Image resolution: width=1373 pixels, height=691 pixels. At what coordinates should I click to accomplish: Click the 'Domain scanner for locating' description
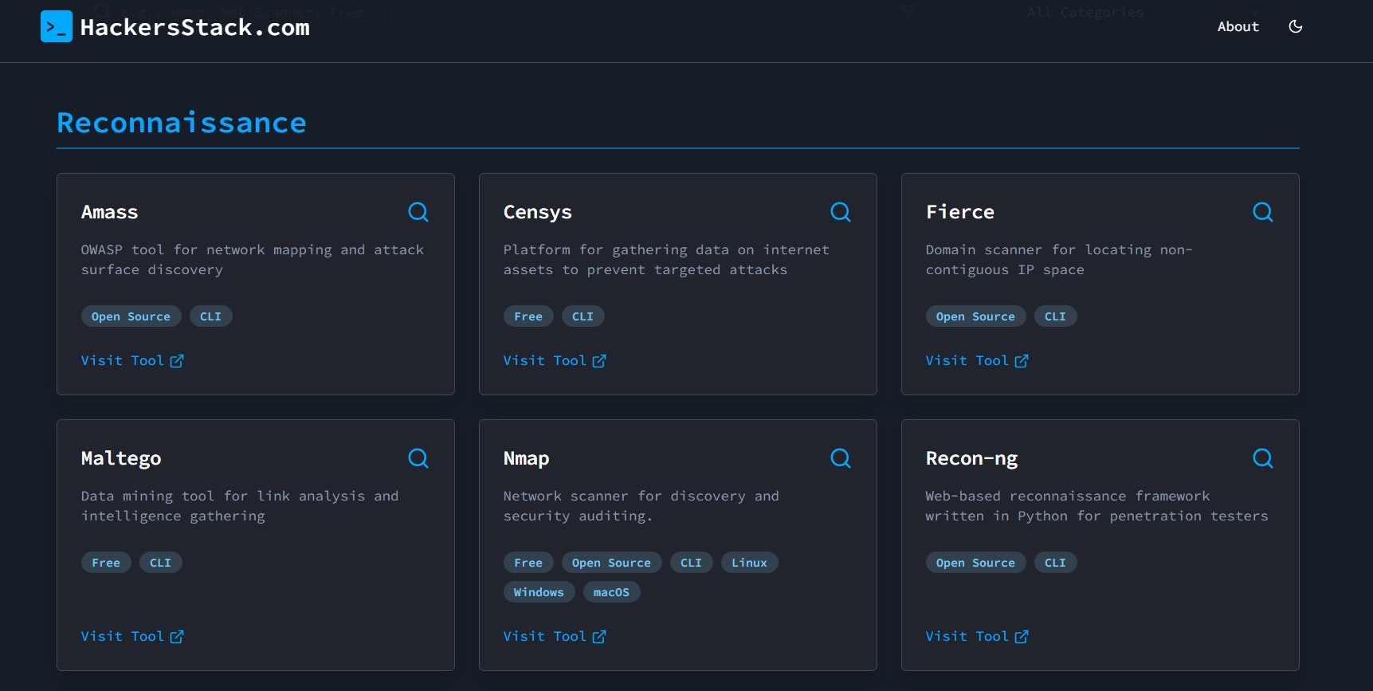pyautogui.click(x=1059, y=260)
